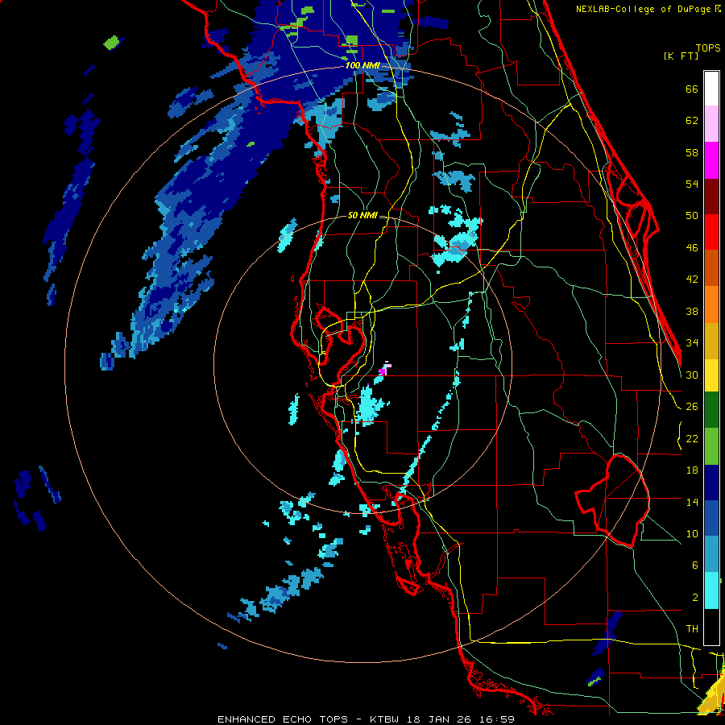
Task: Click the 50 value in tops legend
Action: 692,215
